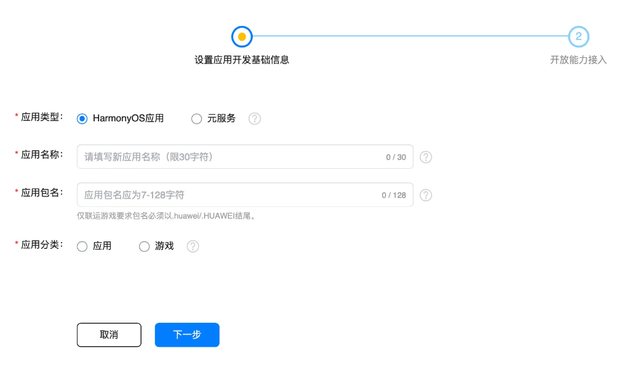The height and width of the screenshot is (380, 617).
Task: Choose 游戏 as the app category
Action: 145,246
